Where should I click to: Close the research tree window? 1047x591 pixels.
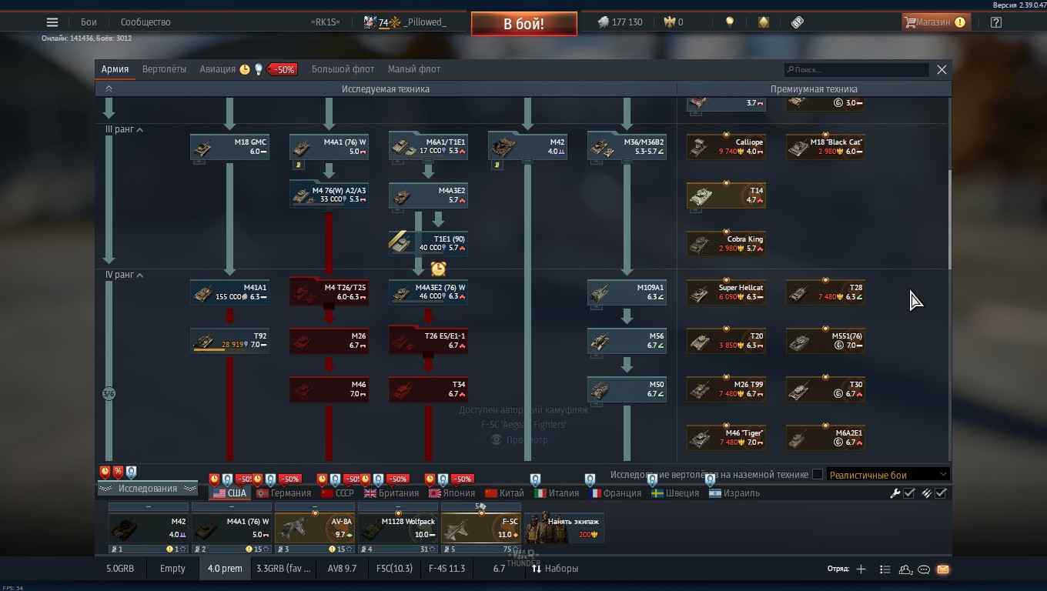[942, 69]
